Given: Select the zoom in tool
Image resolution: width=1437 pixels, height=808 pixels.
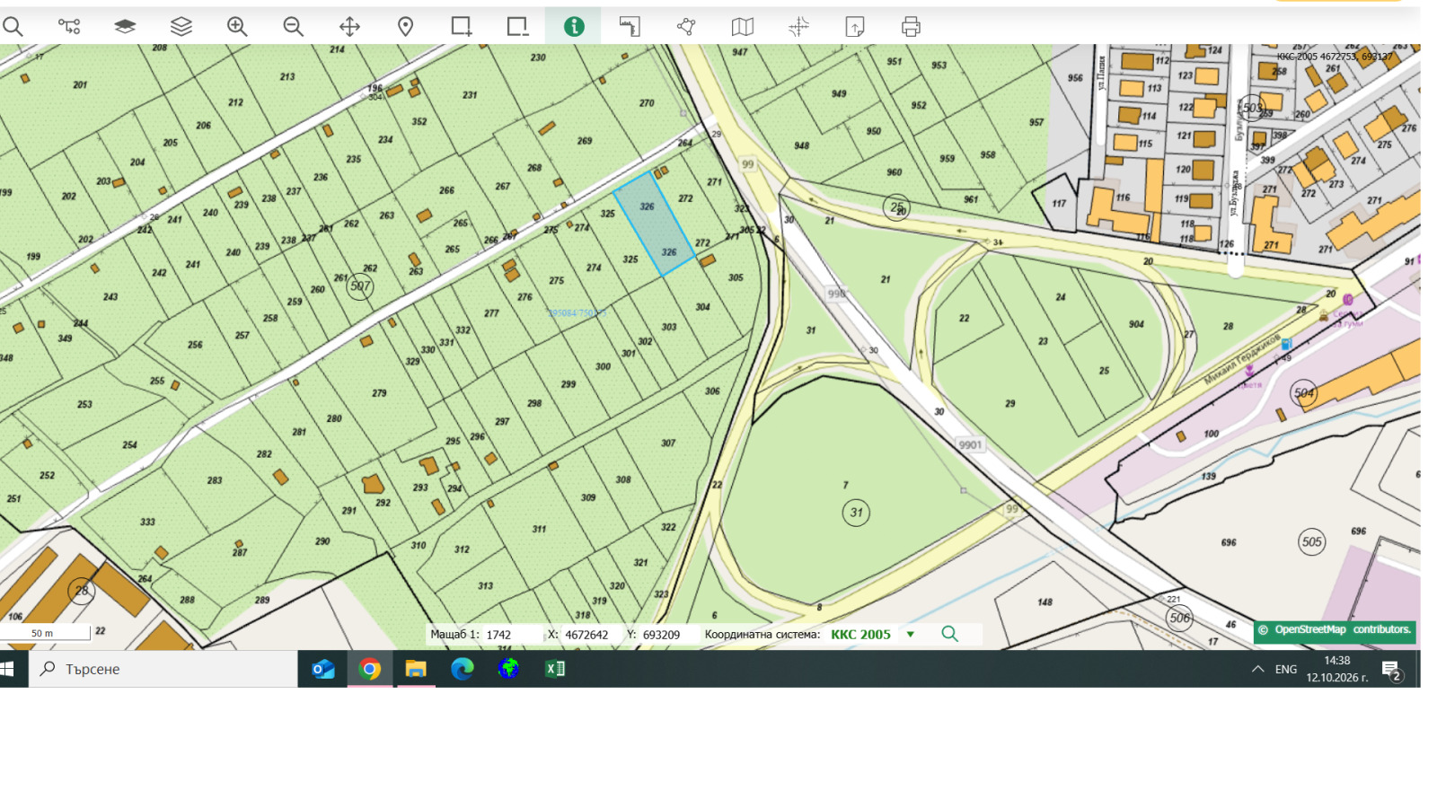Looking at the screenshot, I should (237, 27).
